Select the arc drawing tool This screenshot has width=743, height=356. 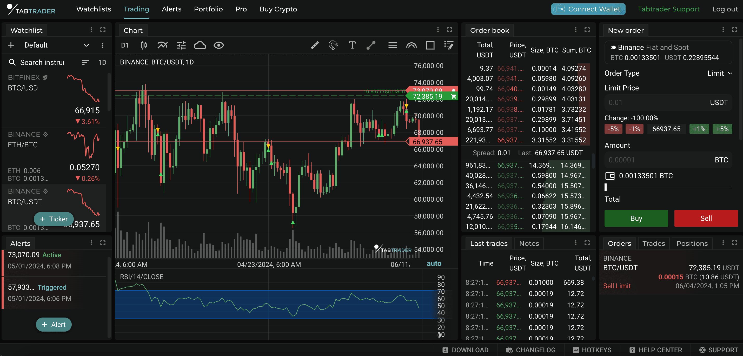411,45
